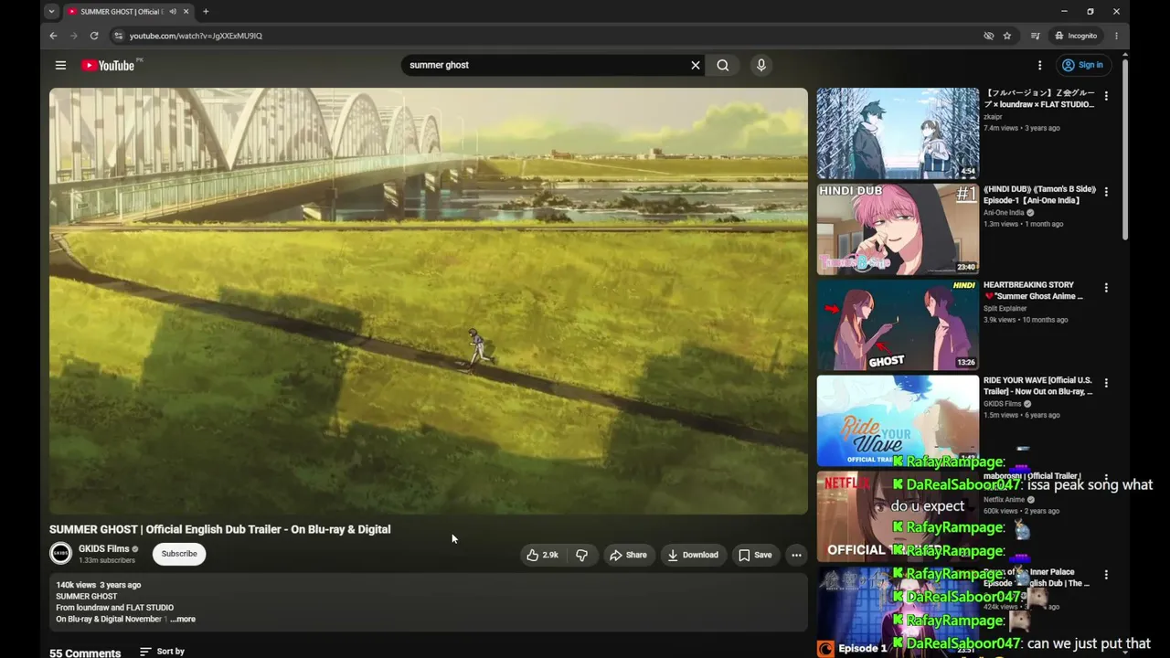
Task: Open the Incognito indicator
Action: click(1076, 36)
